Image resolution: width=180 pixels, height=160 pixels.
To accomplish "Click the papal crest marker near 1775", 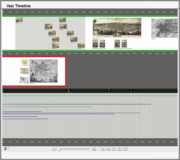I will [131, 91].
